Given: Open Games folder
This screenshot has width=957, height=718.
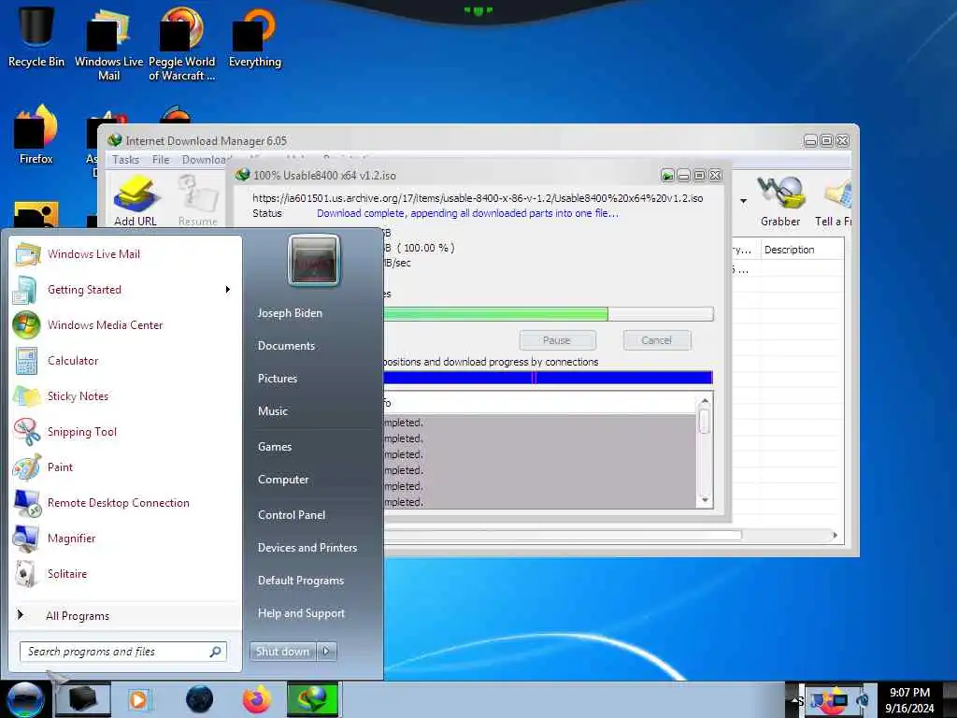Looking at the screenshot, I should (x=275, y=446).
